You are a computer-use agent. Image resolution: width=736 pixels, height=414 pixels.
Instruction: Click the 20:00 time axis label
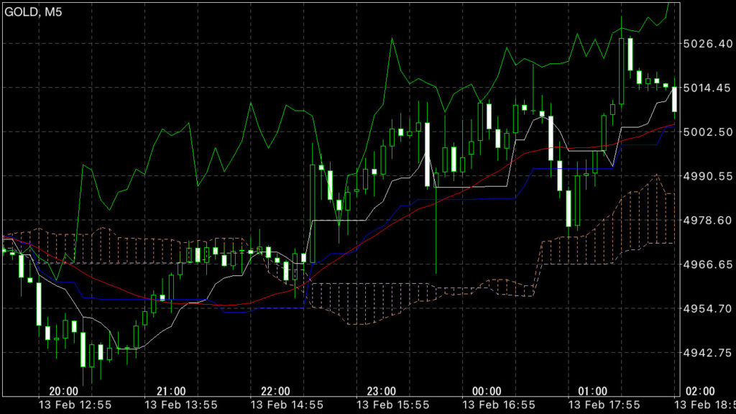pos(63,391)
